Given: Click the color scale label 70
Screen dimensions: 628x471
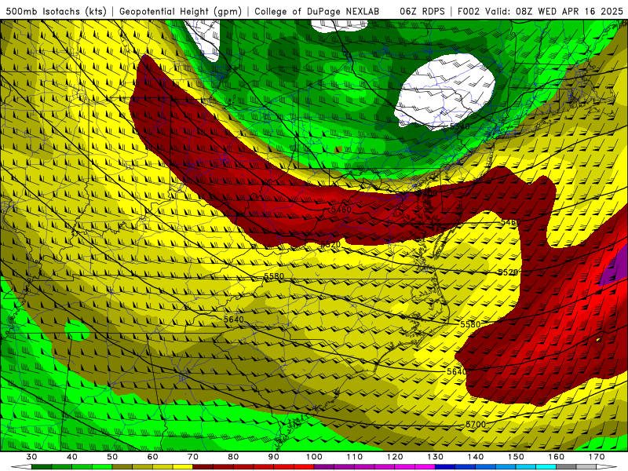Looking at the screenshot, I should (x=193, y=457).
